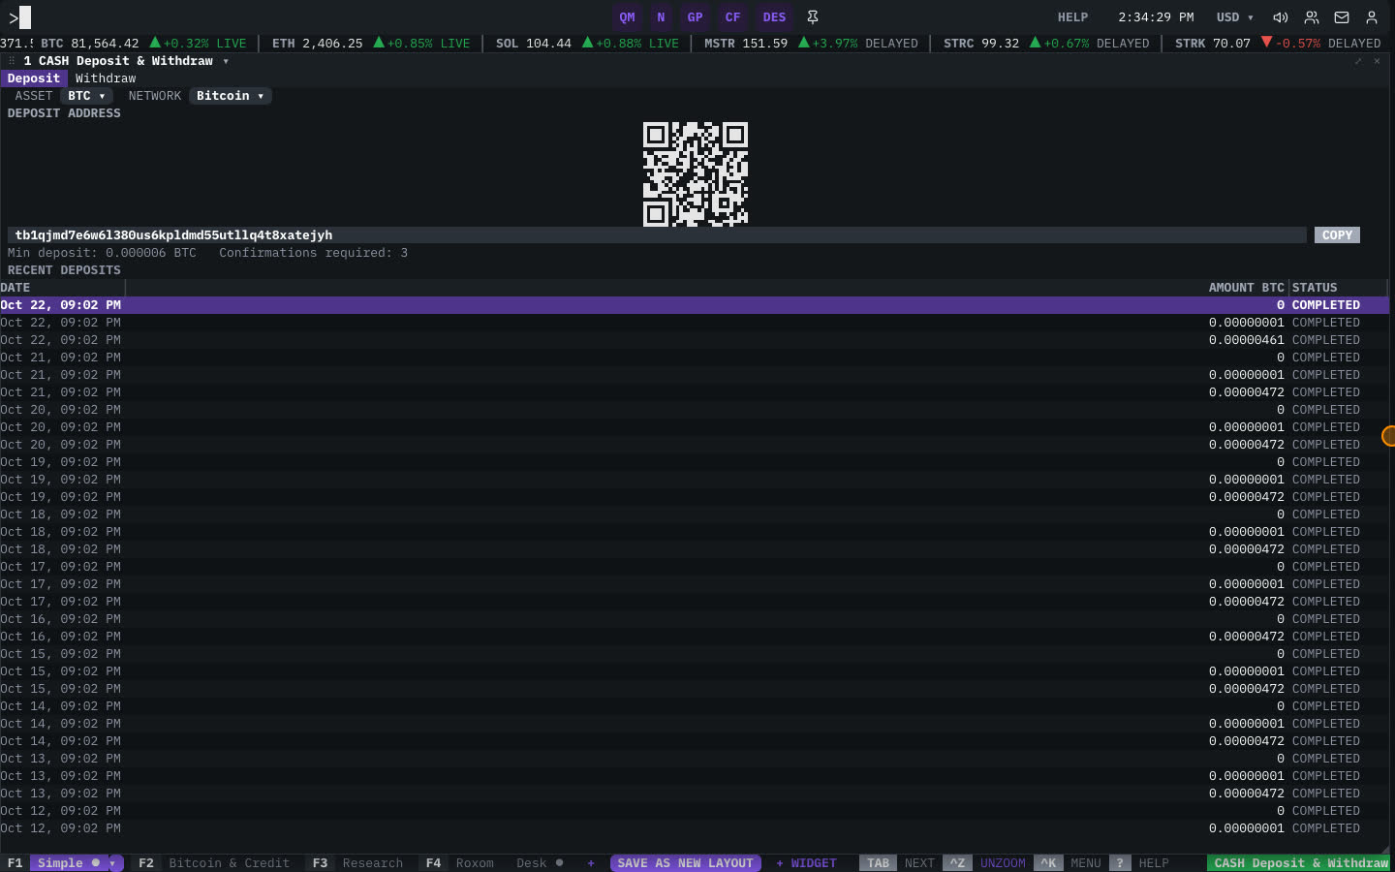This screenshot has width=1395, height=872.
Task: Select the F4 Roxom layout
Action: pyautogui.click(x=460, y=863)
